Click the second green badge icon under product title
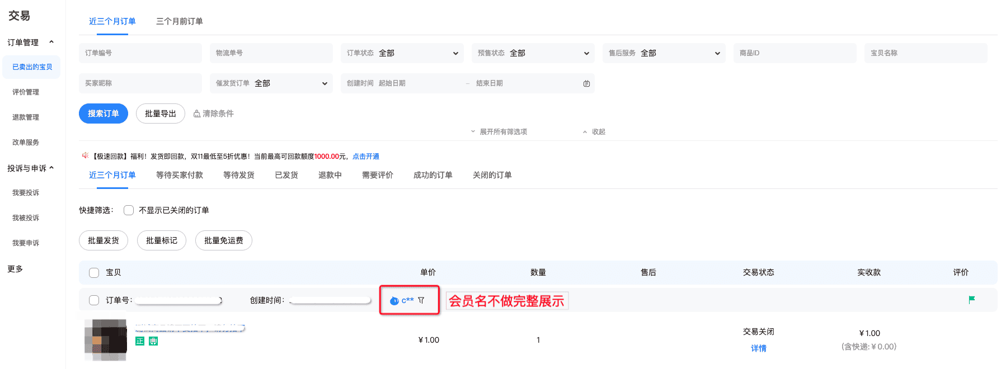The width and height of the screenshot is (1001, 369). point(153,341)
